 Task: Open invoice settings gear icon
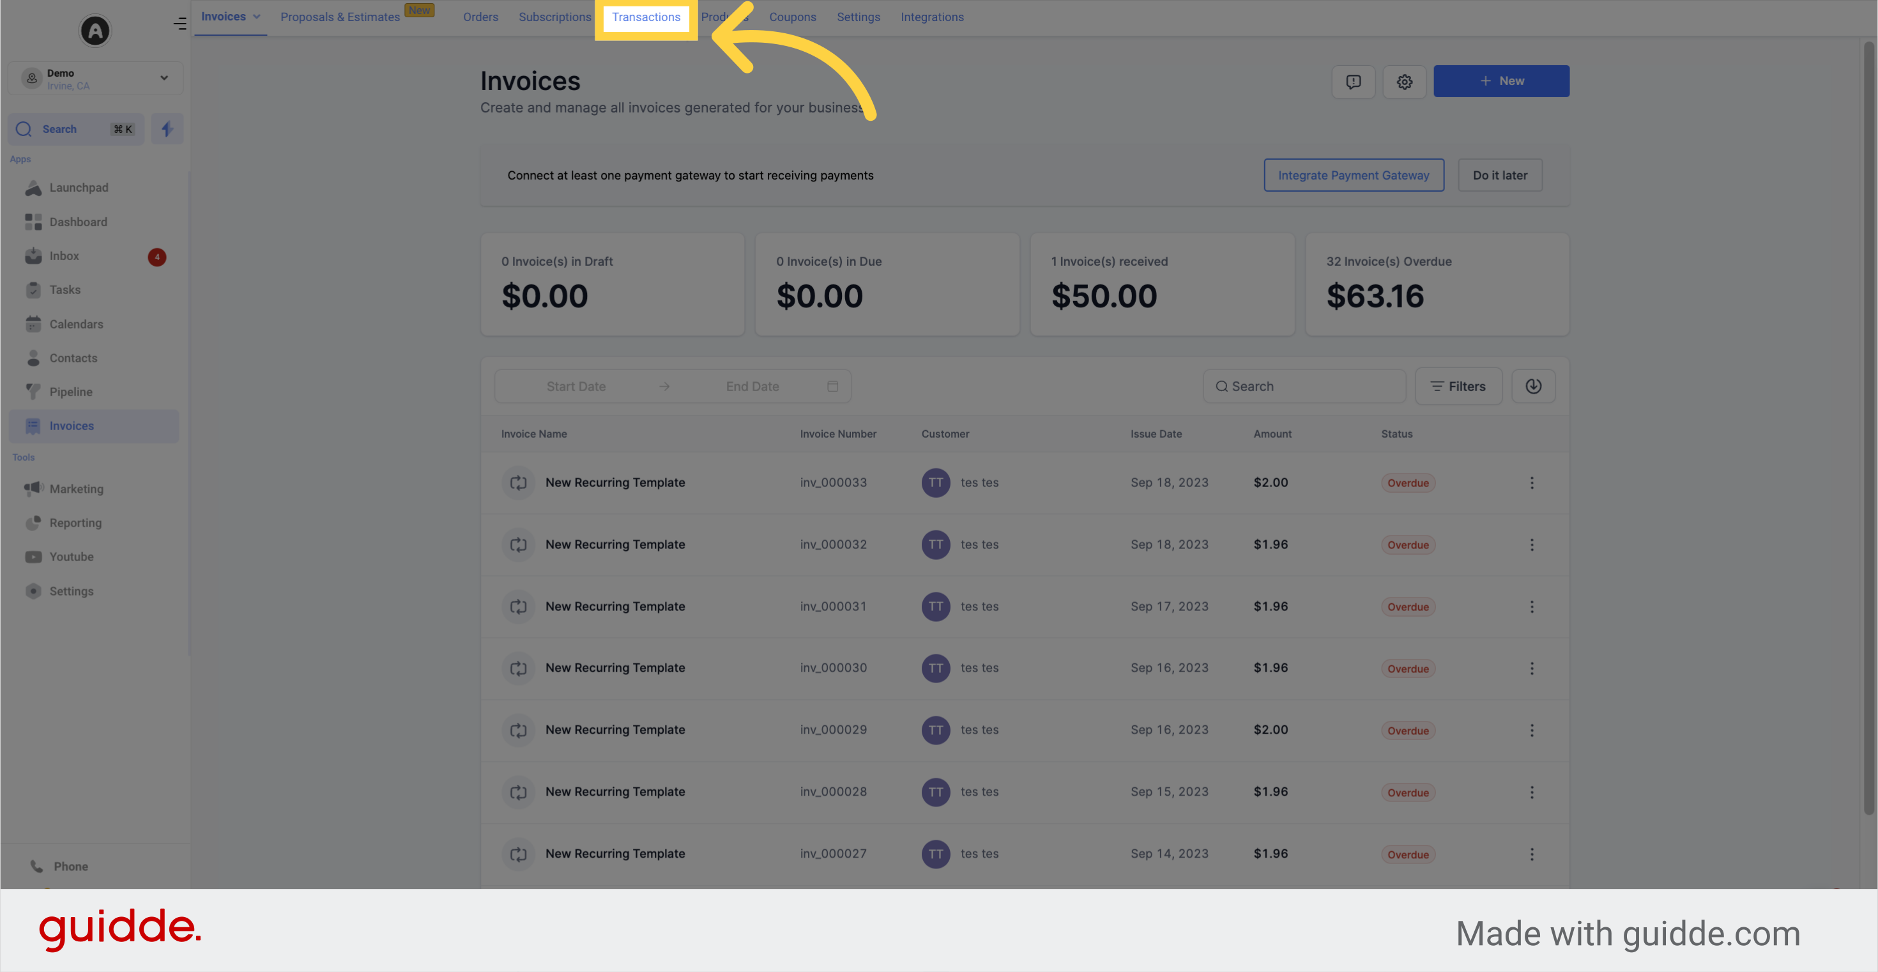(1404, 82)
